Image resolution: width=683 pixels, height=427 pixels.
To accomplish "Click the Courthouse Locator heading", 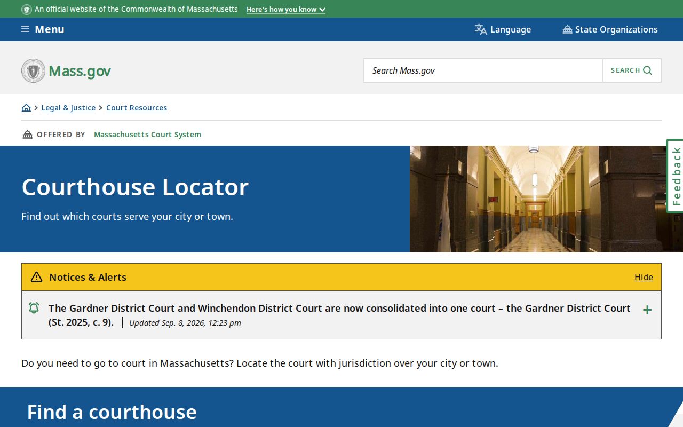I will [x=135, y=187].
